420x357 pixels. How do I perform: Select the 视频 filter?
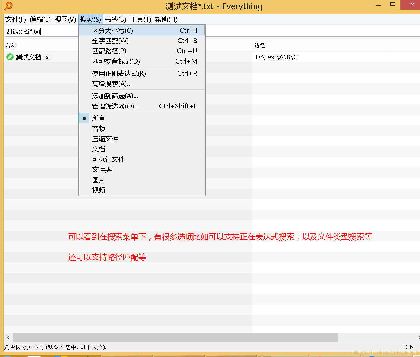[142, 190]
